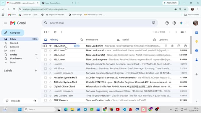The image size is (201, 113).
Task: Open the Chrome zoom magnifier icon
Action: 180,9
